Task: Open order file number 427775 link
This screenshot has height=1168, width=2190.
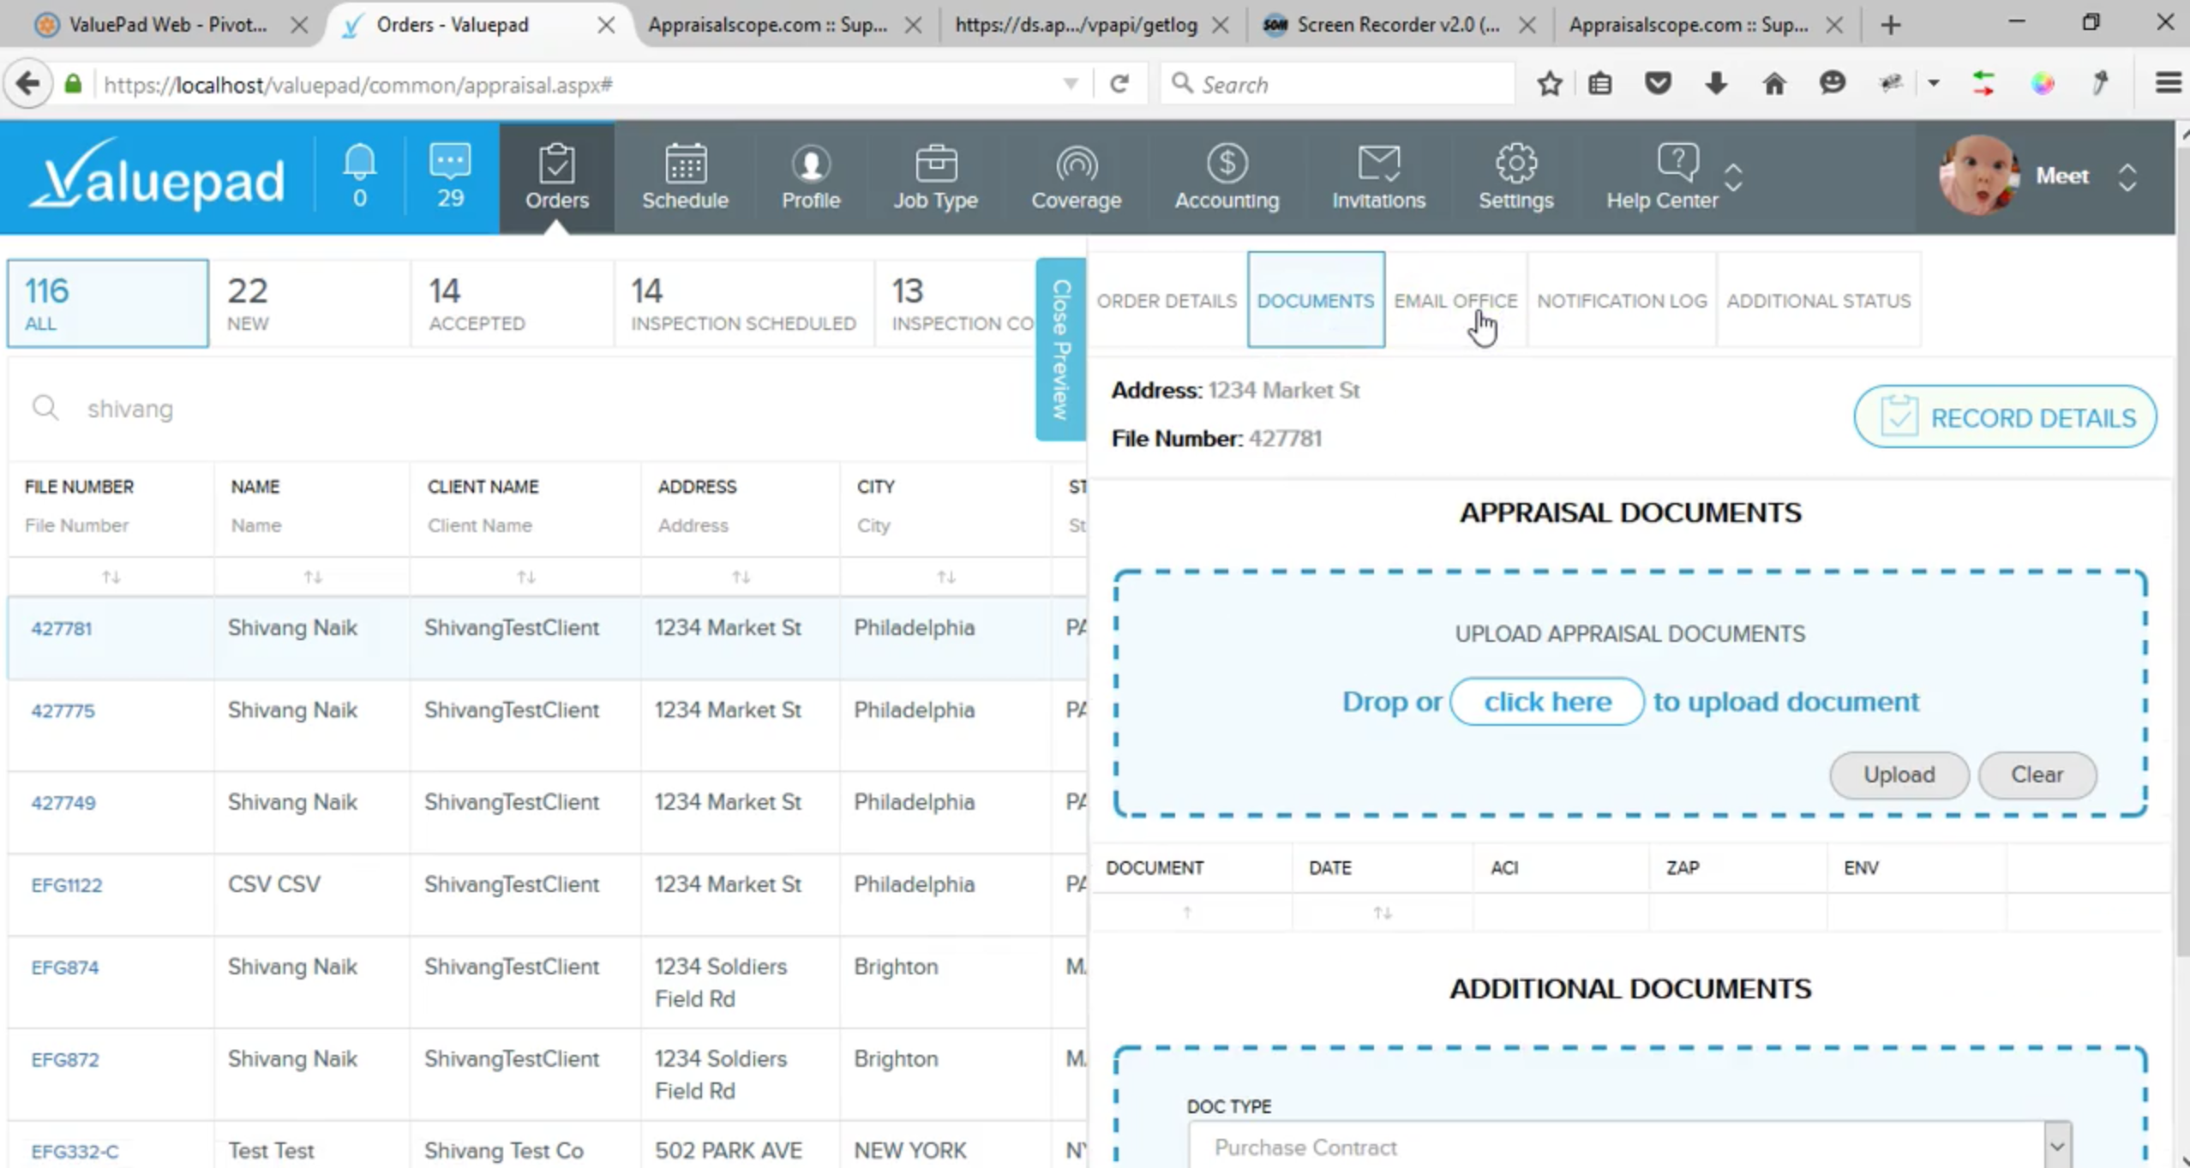Action: [x=63, y=711]
